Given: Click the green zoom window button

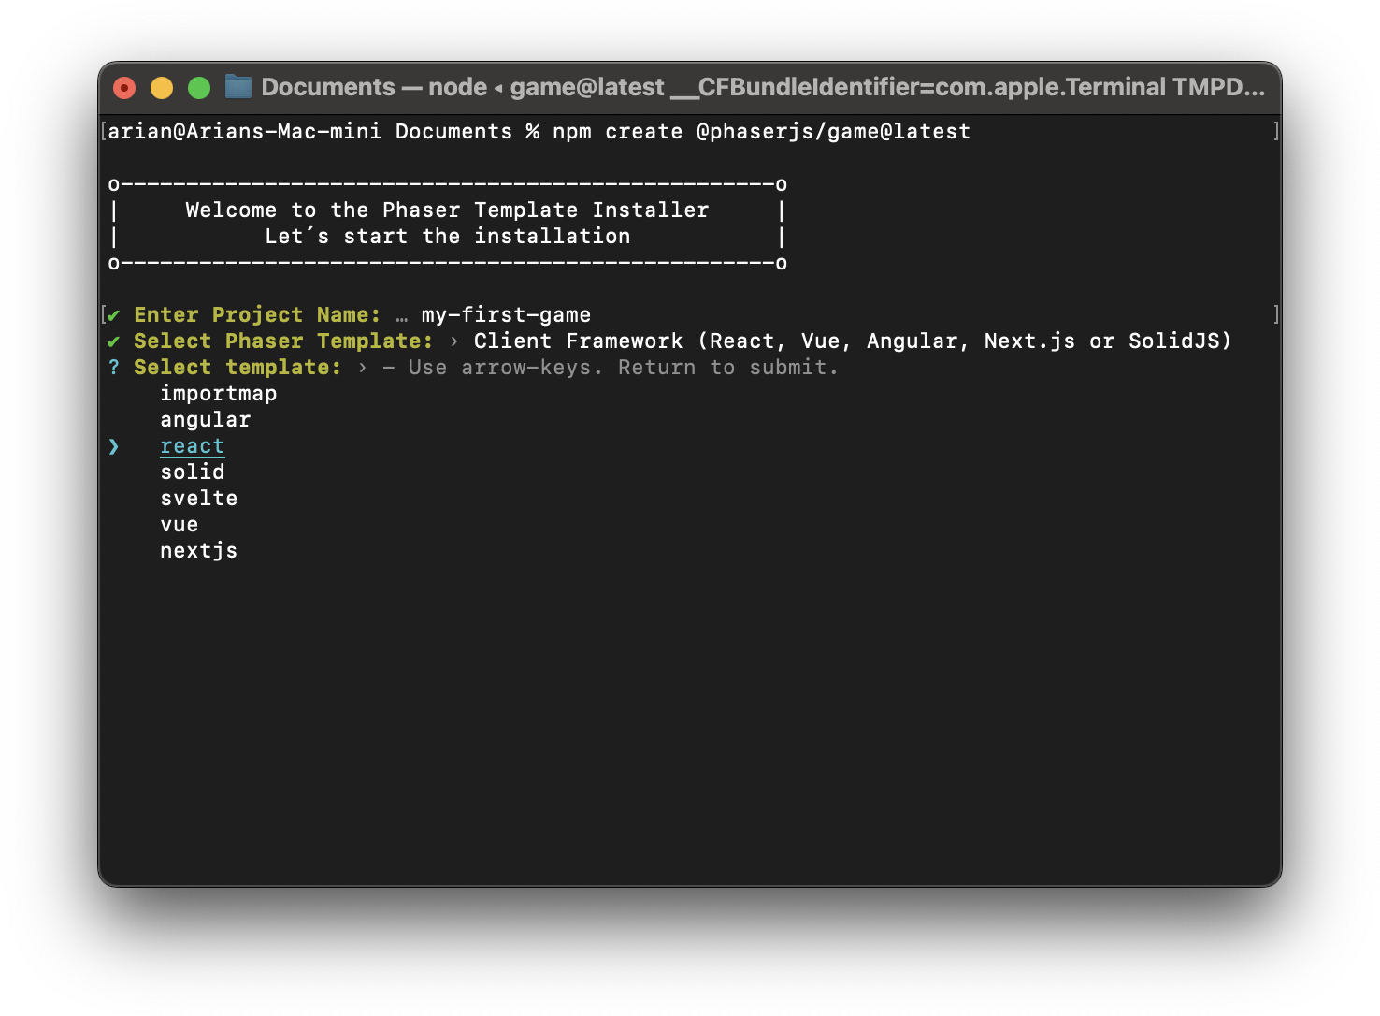Looking at the screenshot, I should (x=199, y=88).
